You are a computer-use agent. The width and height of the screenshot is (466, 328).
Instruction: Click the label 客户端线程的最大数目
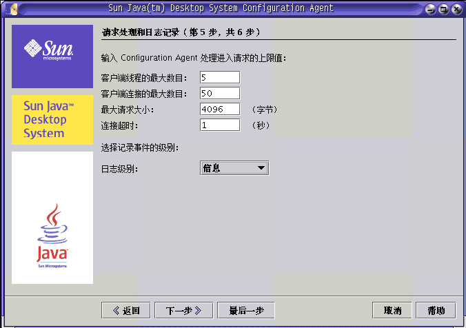pos(144,78)
